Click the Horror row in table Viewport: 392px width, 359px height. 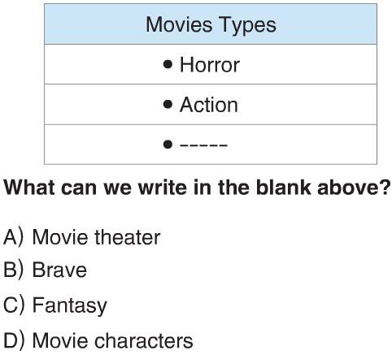pyautogui.click(x=211, y=64)
